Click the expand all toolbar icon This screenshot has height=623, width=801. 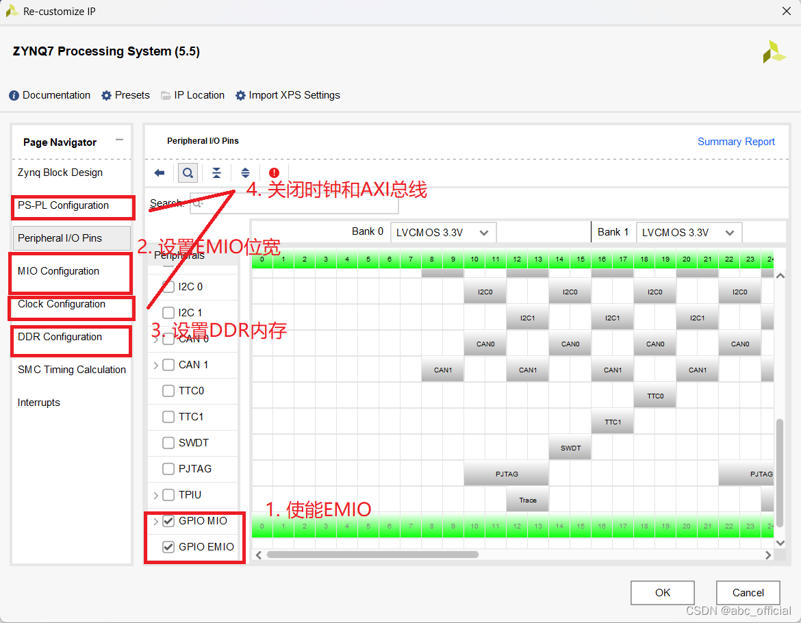(245, 173)
